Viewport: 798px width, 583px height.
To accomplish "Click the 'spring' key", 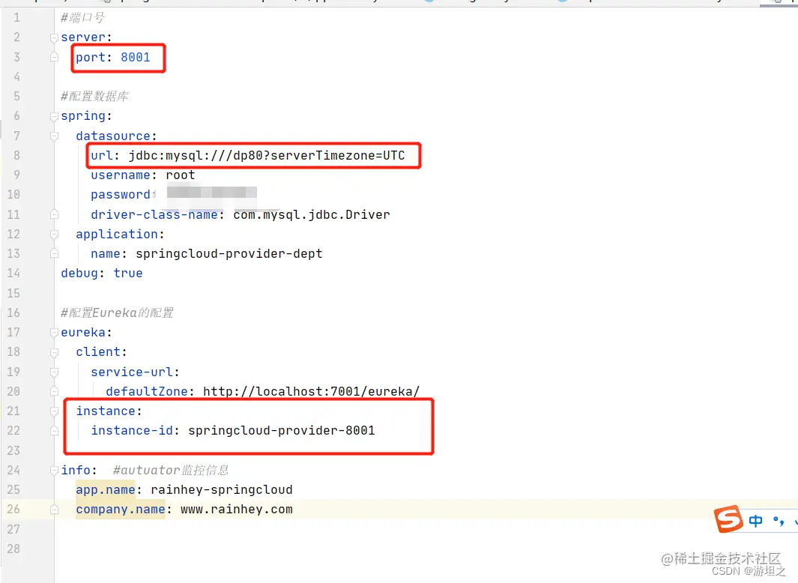I will [83, 117].
